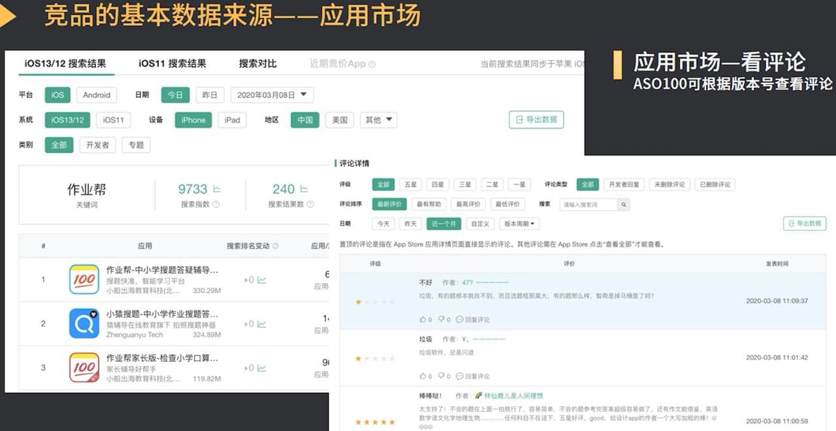The image size is (836, 431).
Task: Set review date to 近一个月
Action: pos(443,224)
